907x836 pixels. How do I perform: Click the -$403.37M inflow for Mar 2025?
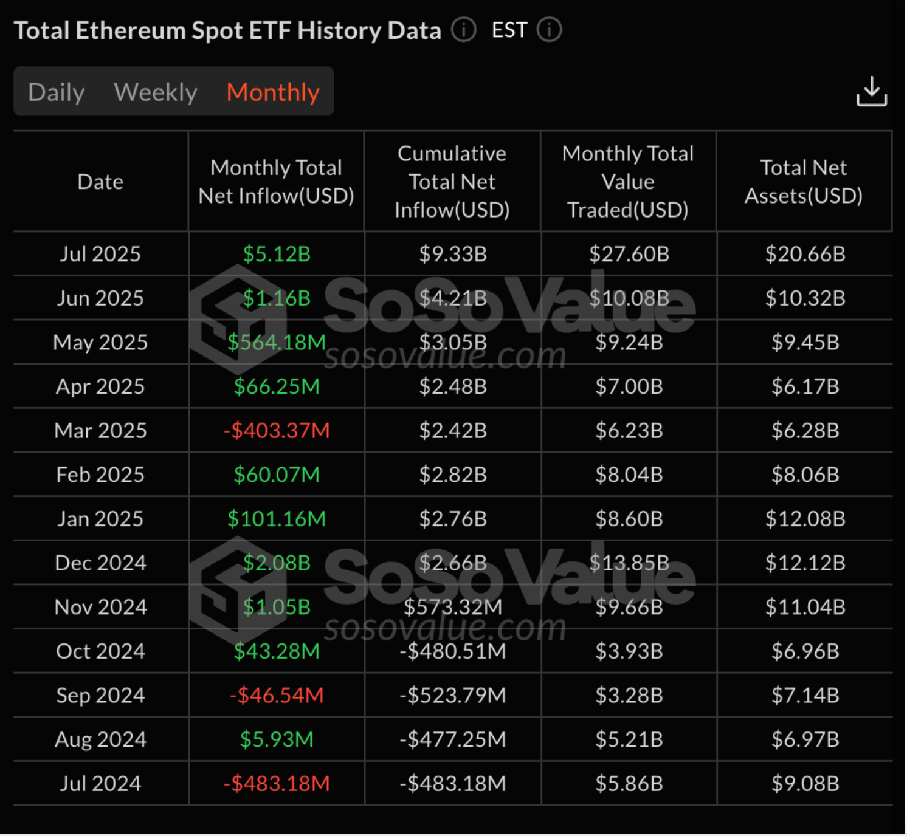(x=277, y=431)
